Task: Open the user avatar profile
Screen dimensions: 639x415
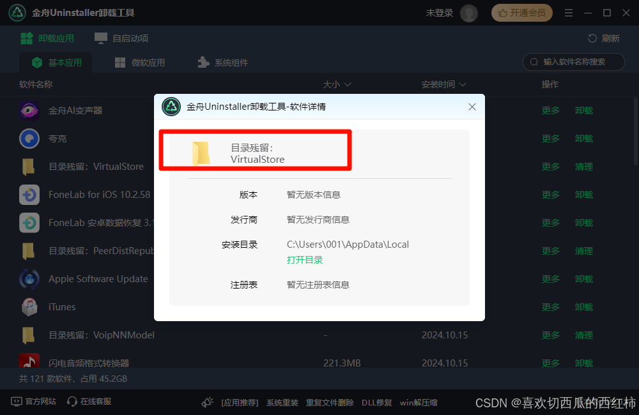Action: (468, 13)
